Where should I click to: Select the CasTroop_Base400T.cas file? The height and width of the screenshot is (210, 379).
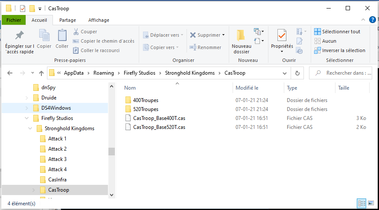click(159, 118)
